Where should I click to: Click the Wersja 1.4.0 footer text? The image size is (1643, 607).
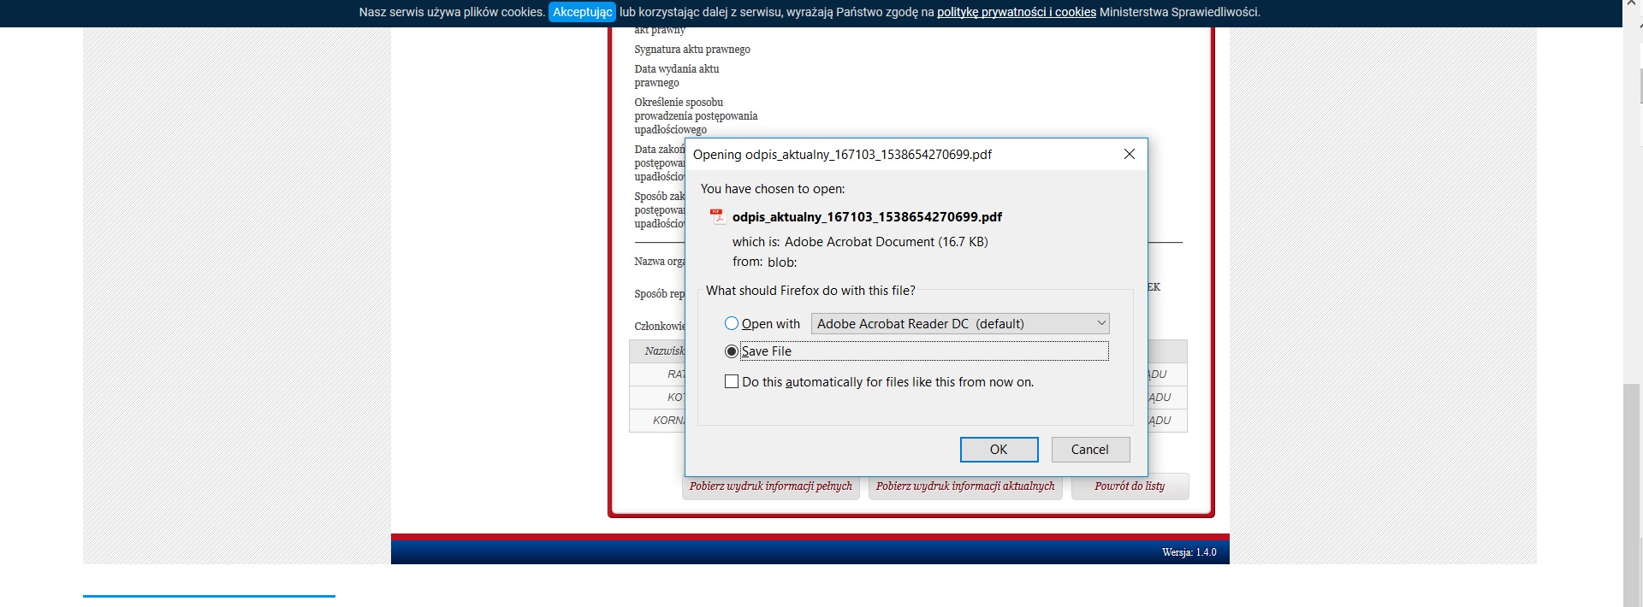tap(1189, 552)
